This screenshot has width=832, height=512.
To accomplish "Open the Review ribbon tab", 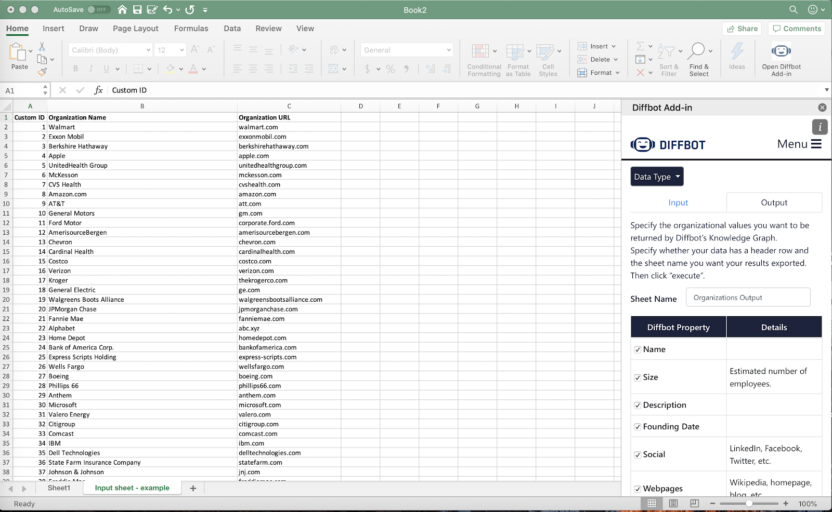I will [268, 29].
